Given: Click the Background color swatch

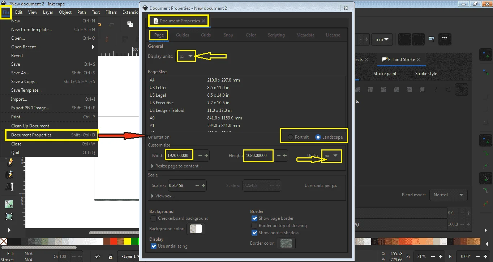Looking at the screenshot, I should 196,229.
